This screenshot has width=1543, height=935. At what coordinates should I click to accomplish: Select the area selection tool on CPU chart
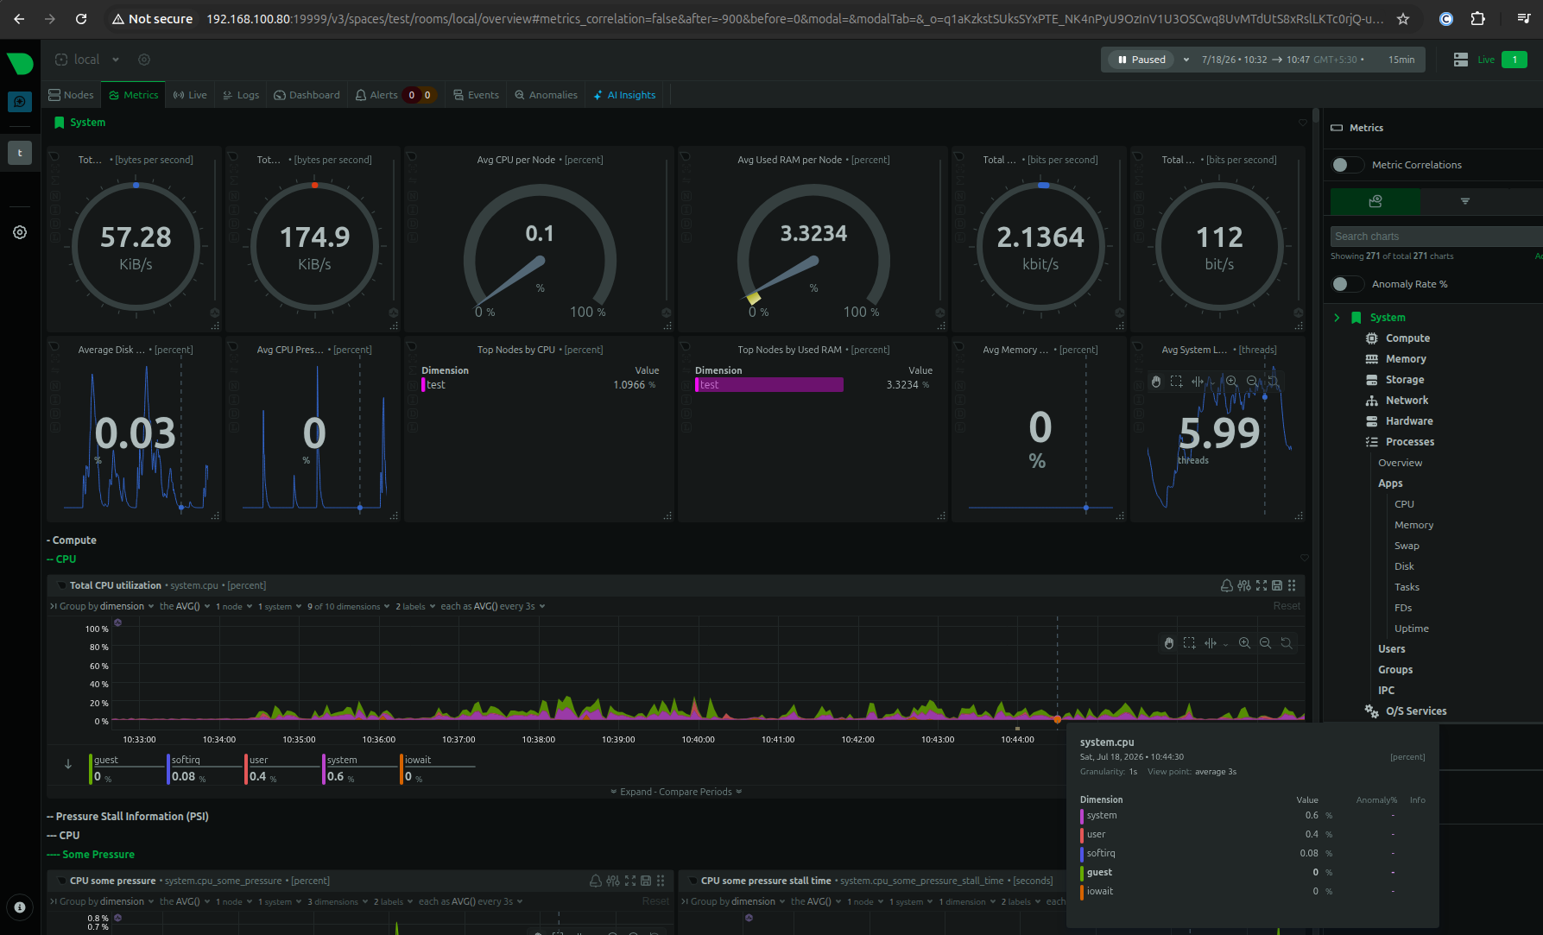point(1189,643)
